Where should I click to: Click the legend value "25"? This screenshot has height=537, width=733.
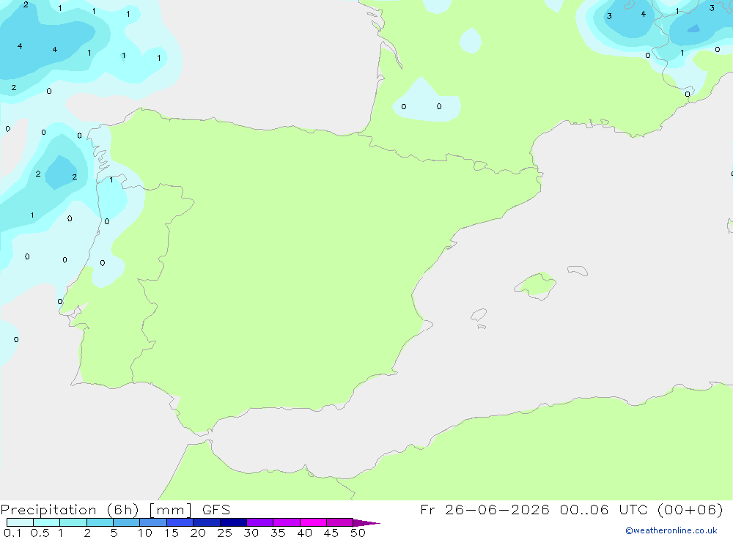click(x=225, y=533)
